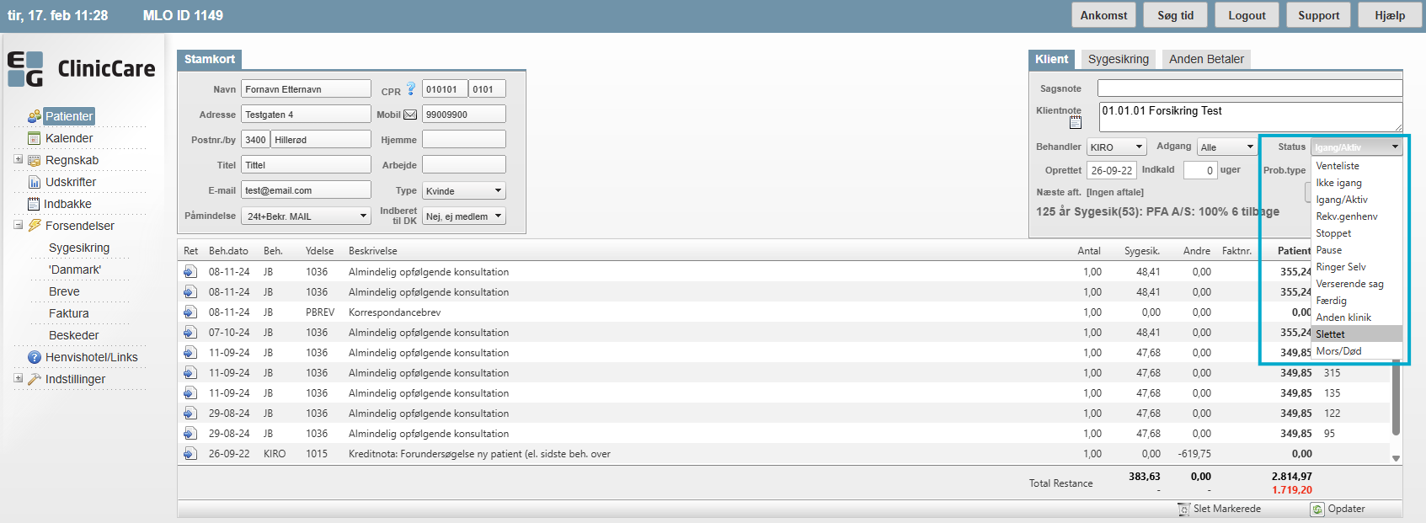
Task: Click the Henvishotel/Links help icon
Action: pyautogui.click(x=35, y=357)
